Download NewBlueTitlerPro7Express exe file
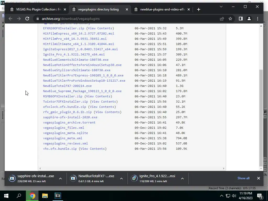 point(83,75)
